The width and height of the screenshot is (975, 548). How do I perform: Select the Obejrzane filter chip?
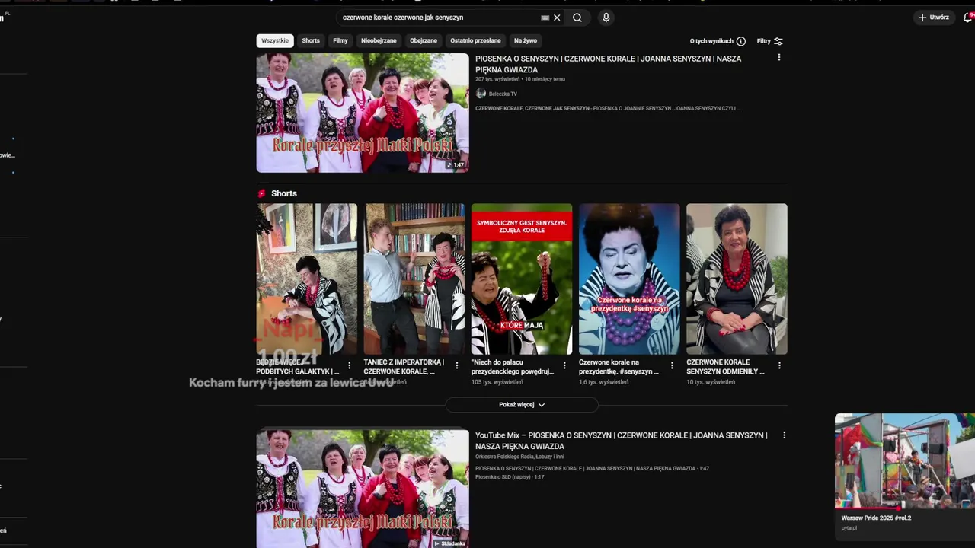(x=424, y=41)
